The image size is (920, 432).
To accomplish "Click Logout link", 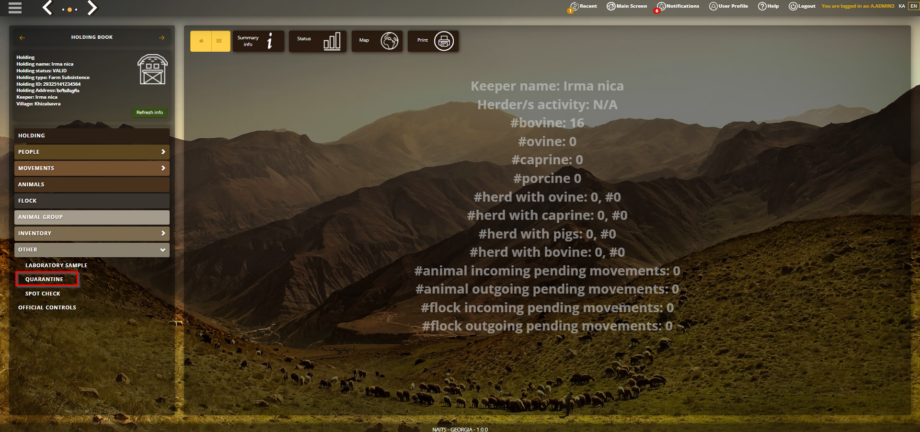I will 802,6.
